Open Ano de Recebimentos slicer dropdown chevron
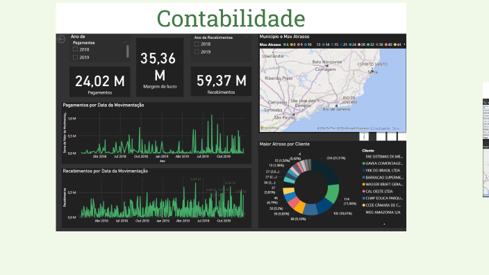The width and height of the screenshot is (489, 275). pyautogui.click(x=246, y=37)
